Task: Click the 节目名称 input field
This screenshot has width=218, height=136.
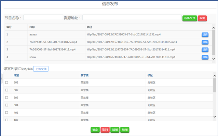Action: click(x=43, y=17)
